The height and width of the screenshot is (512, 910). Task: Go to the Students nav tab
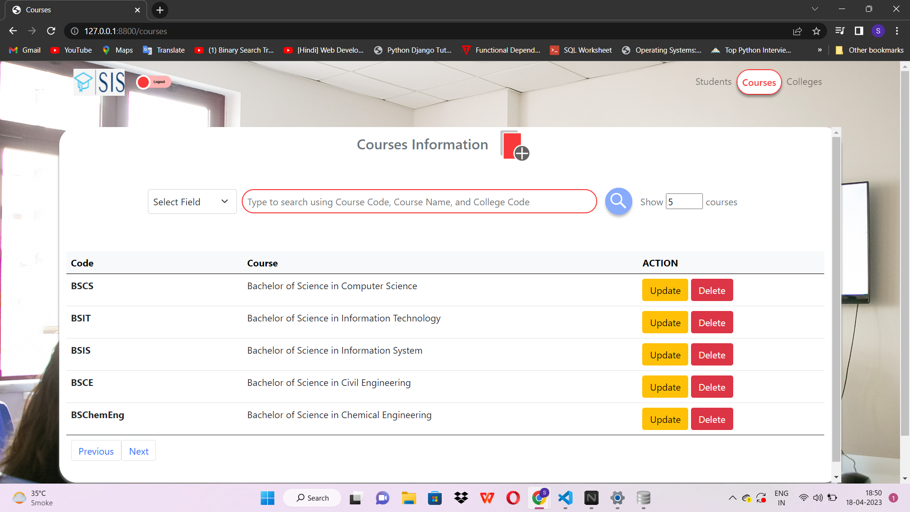713,82
